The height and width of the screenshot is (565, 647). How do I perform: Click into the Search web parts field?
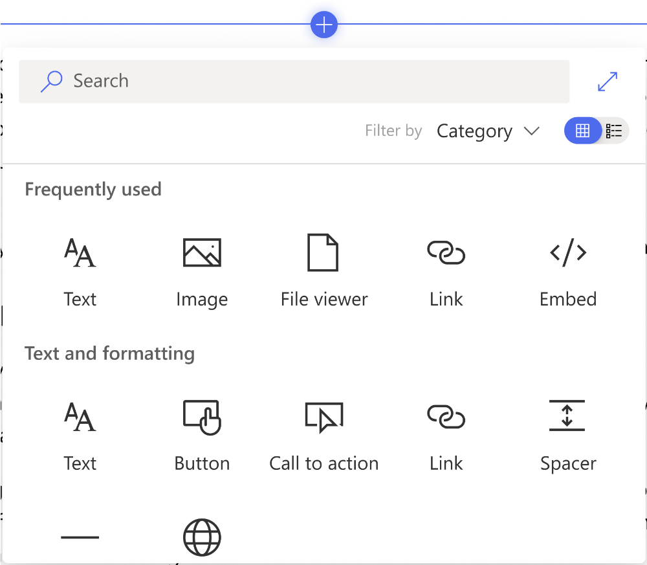311,82
